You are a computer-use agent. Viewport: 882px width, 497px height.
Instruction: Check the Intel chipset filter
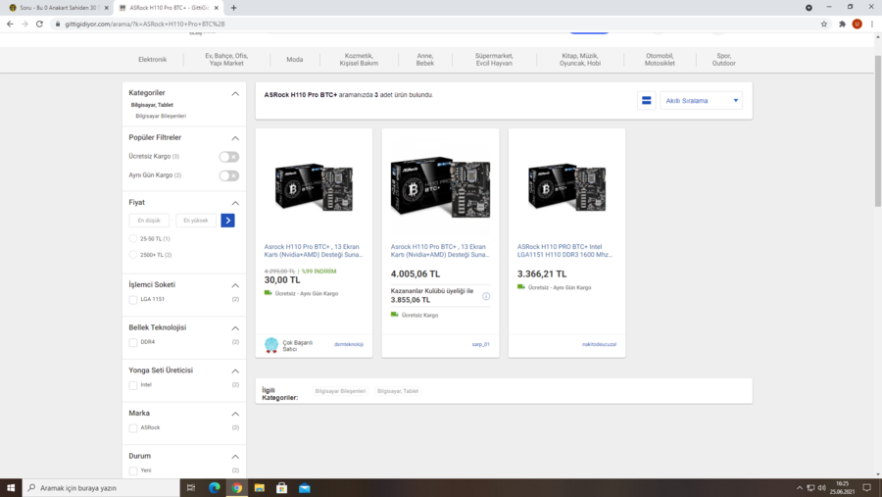(x=133, y=385)
